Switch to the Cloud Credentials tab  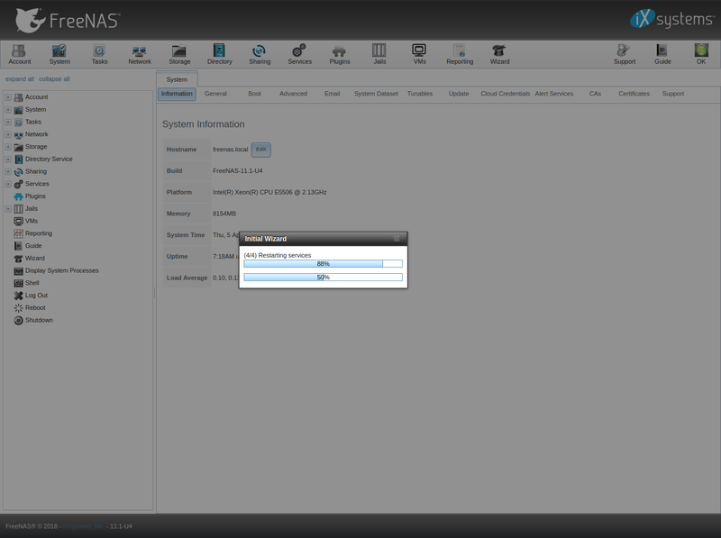click(x=505, y=94)
